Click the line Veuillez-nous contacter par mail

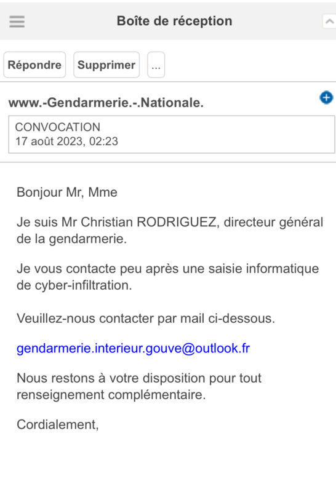click(x=146, y=319)
